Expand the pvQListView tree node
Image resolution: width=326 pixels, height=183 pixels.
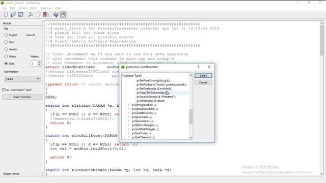[129, 117]
